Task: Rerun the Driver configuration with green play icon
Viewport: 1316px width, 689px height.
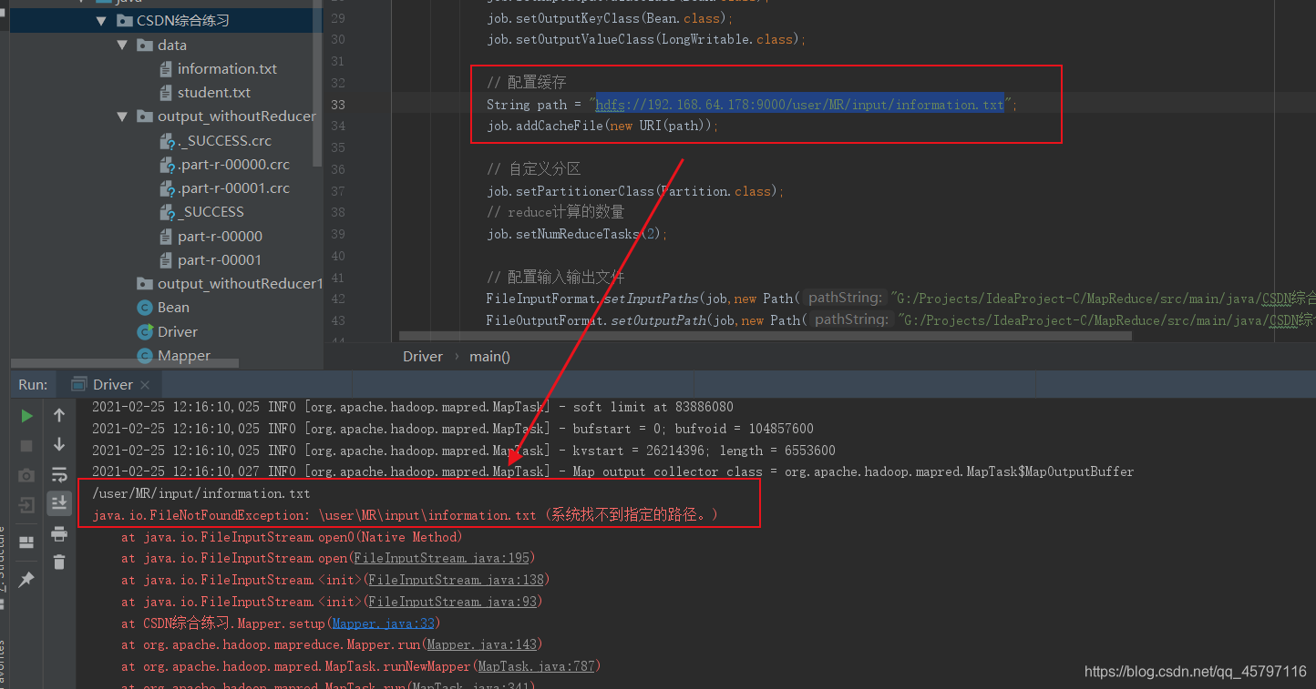Action: coord(26,416)
